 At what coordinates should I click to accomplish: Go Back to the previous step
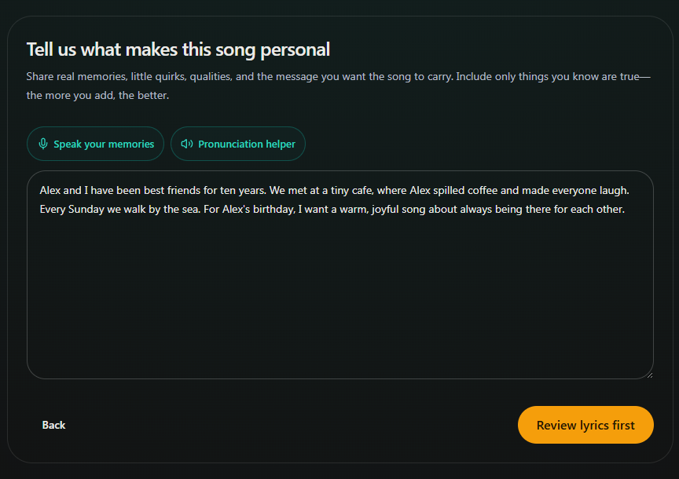pyautogui.click(x=53, y=425)
